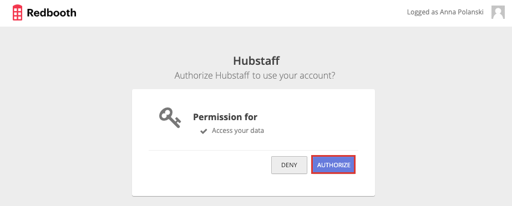Screen dimensions: 512x206
Task: Click empty card space below the buttons
Action: (254, 185)
